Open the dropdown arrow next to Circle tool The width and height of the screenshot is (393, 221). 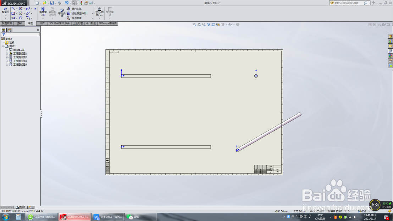coord(24,9)
